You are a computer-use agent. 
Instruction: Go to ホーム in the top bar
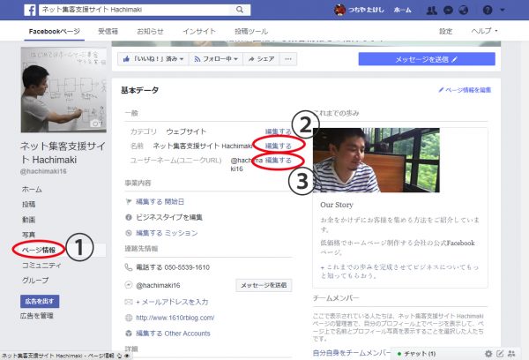pyautogui.click(x=402, y=10)
